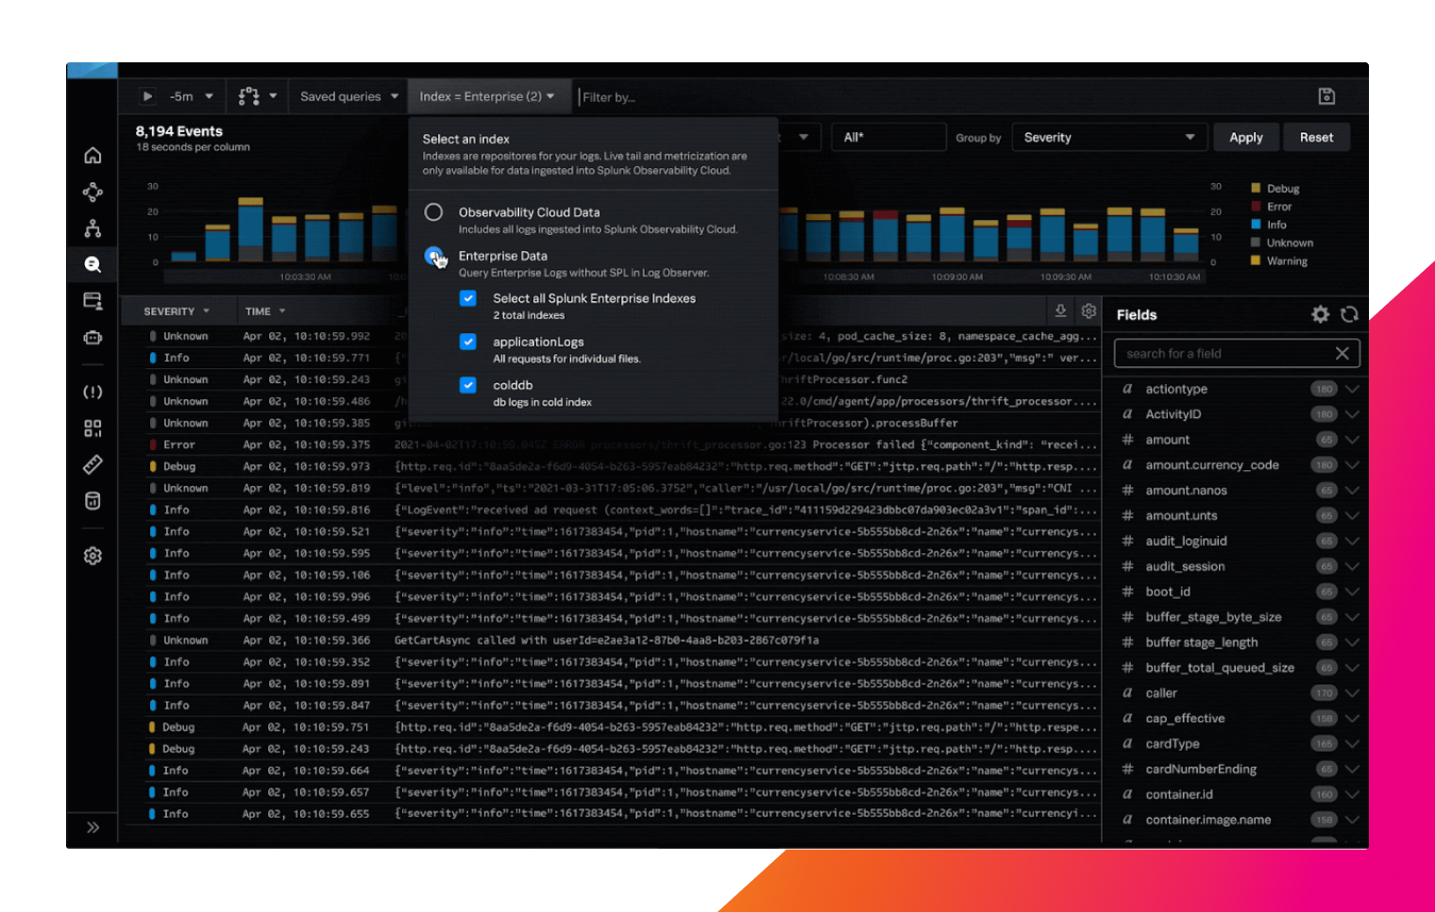The width and height of the screenshot is (1435, 912).
Task: Open the Settings gear in the sidebar
Action: coord(92,555)
